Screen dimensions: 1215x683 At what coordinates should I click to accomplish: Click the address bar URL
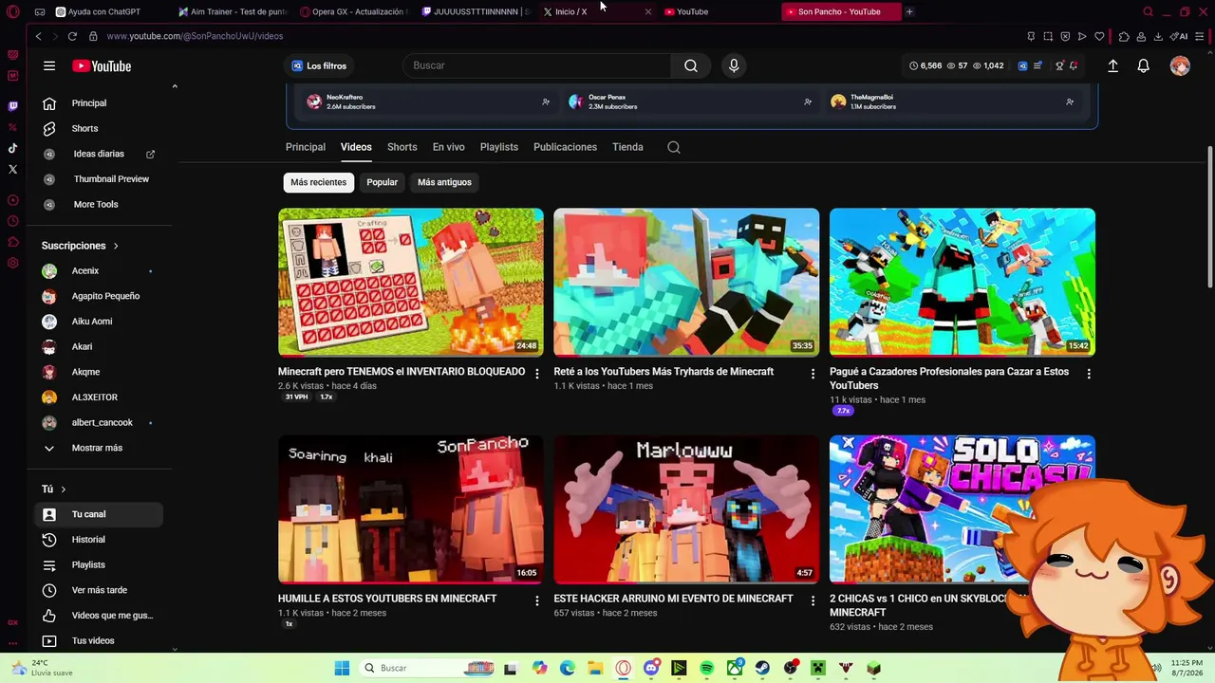(195, 36)
